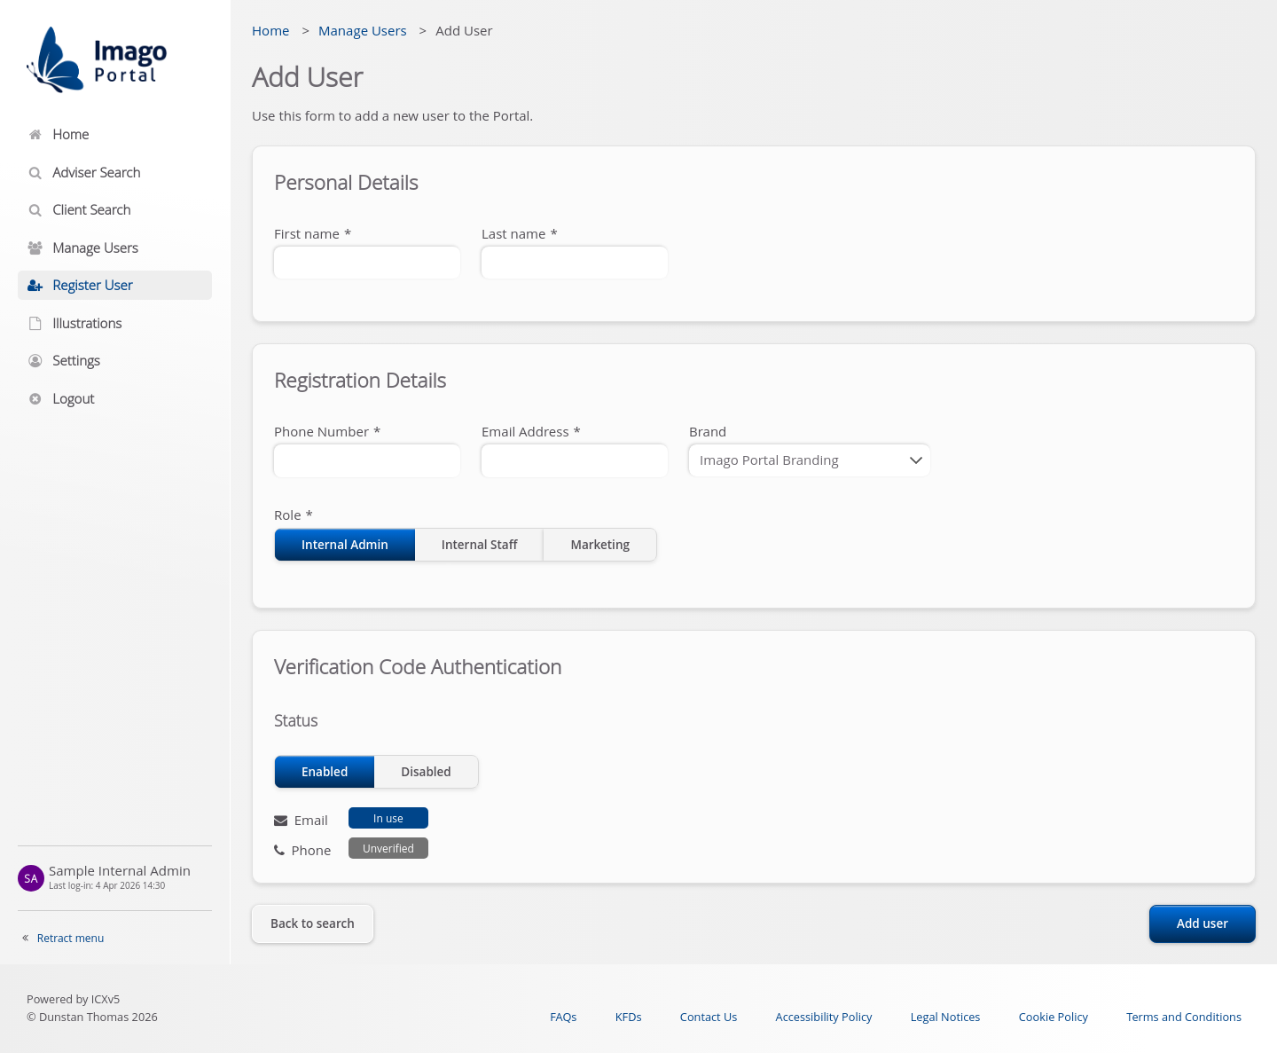Screen dimensions: 1277x1053
Task: Choose Logout in the sidebar
Action: [x=114, y=399]
